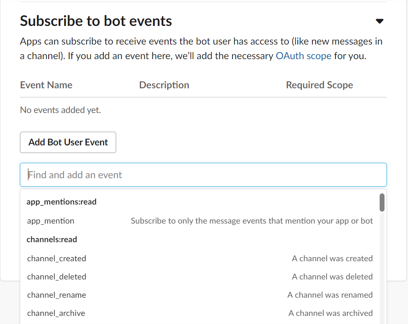This screenshot has height=324, width=408.
Task: Click the Add Bot User Event button
Action: click(x=68, y=142)
